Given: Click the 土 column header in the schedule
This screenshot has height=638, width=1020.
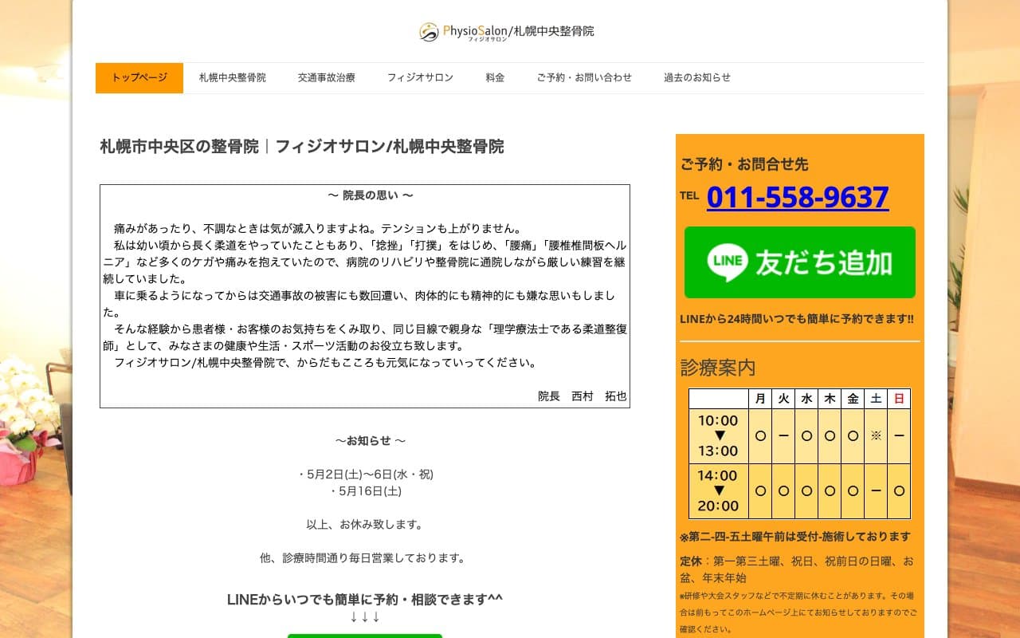Looking at the screenshot, I should pos(876,398).
